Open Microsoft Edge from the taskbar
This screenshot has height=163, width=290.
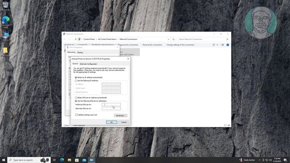62,160
